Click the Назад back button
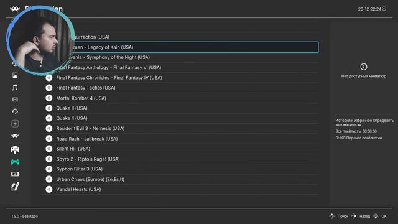The image size is (398, 224). (x=361, y=216)
